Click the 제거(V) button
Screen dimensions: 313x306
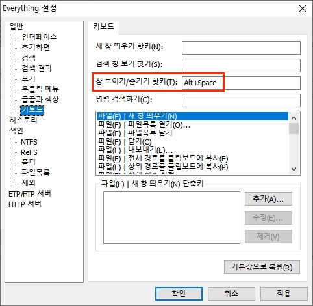pyautogui.click(x=268, y=236)
